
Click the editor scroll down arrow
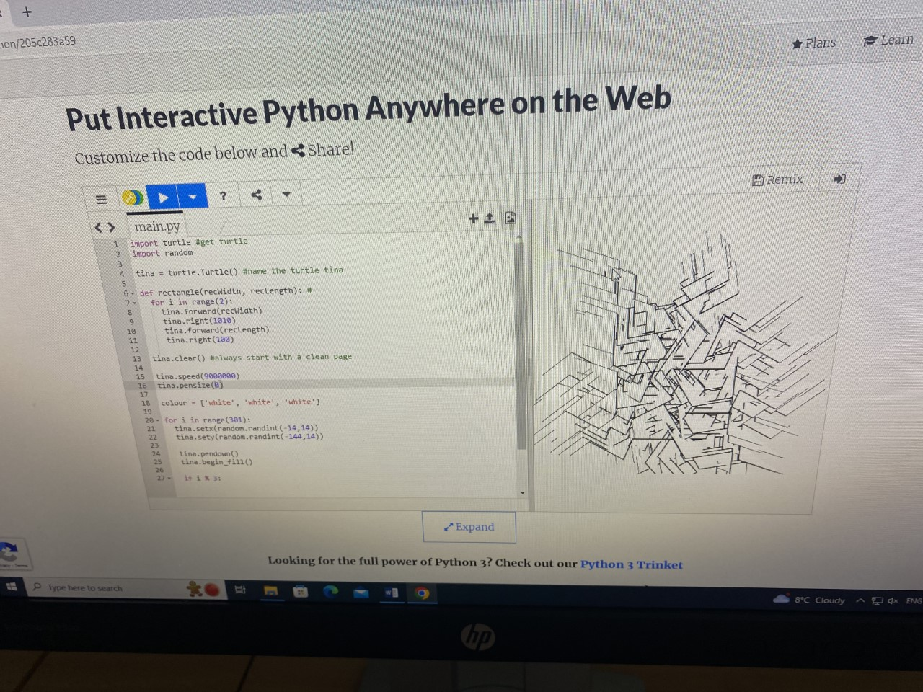tap(523, 493)
